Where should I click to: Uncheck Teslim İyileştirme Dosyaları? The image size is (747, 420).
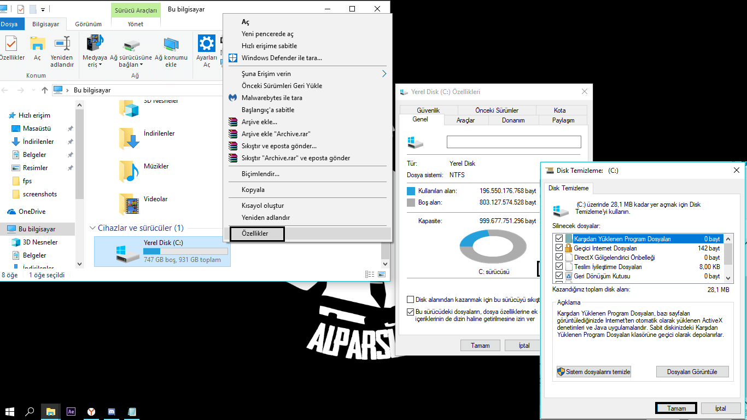pyautogui.click(x=559, y=267)
